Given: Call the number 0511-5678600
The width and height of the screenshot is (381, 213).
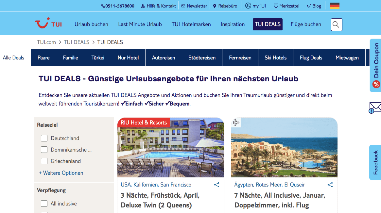Looking at the screenshot, I should point(120,6).
